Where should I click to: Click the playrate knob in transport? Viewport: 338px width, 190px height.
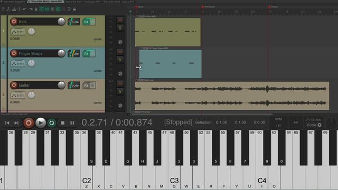click(331, 122)
